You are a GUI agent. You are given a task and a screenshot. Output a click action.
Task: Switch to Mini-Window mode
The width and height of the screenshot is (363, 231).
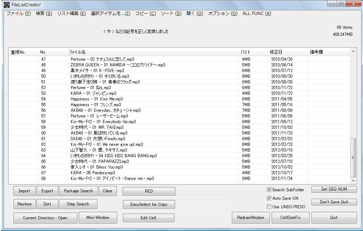tap(98, 218)
